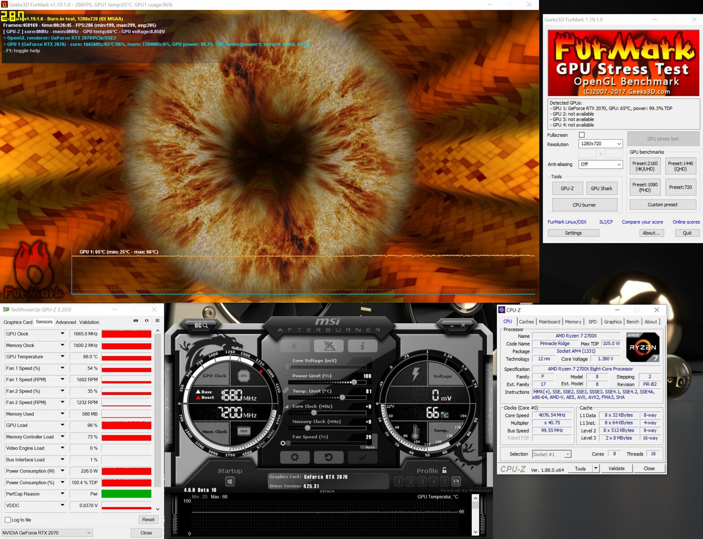This screenshot has width=703, height=539.
Task: Open the GPU Load sensor dropdown arrow
Action: coord(62,425)
